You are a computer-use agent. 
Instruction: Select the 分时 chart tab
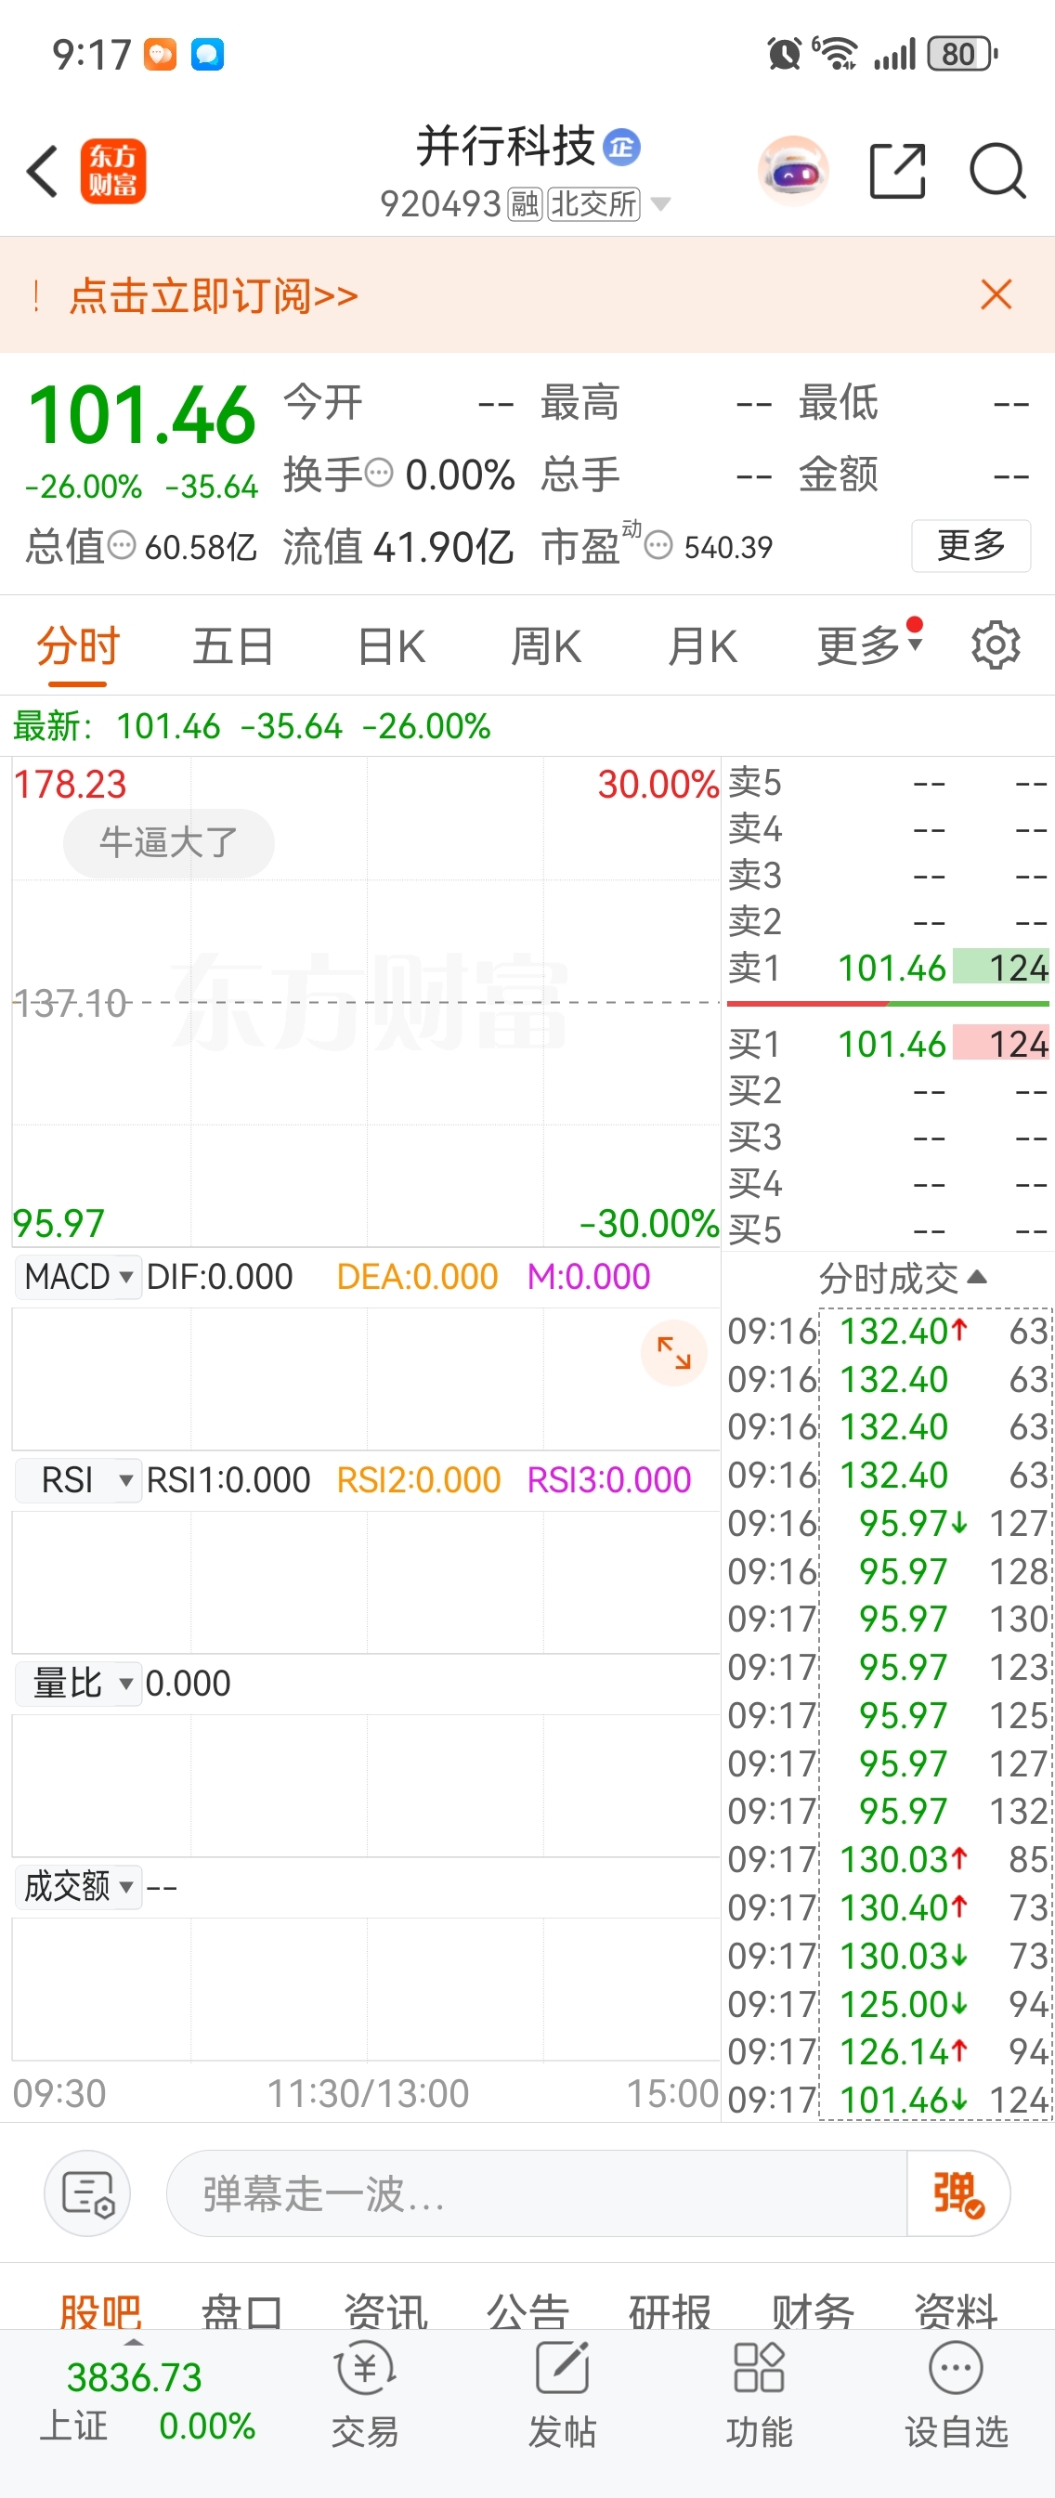coord(78,645)
